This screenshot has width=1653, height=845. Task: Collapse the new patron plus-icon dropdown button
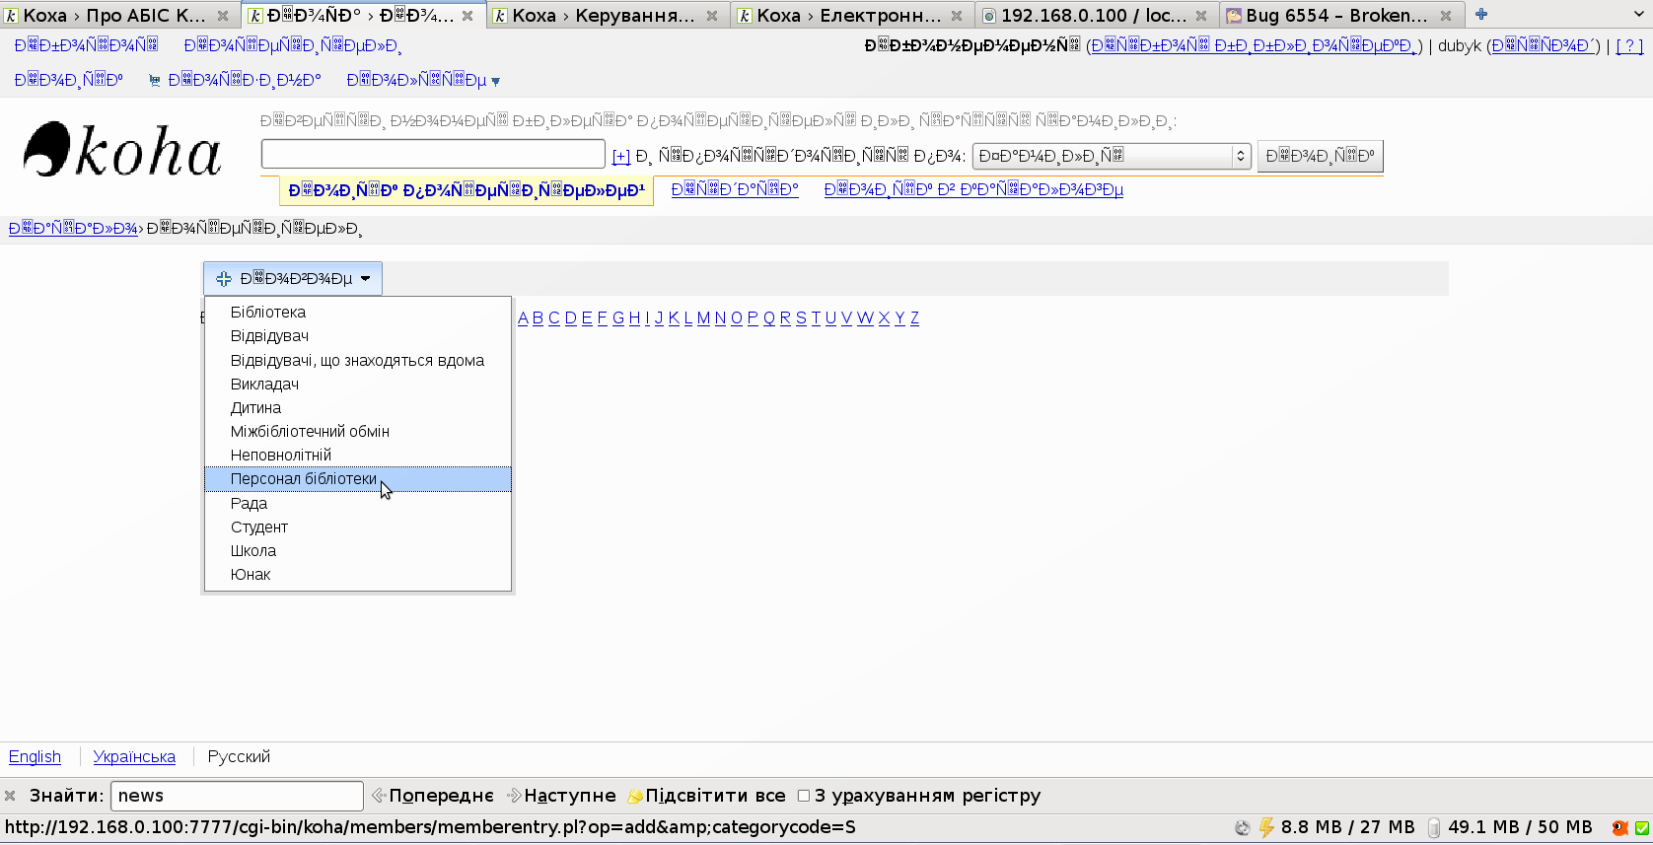[x=293, y=279]
